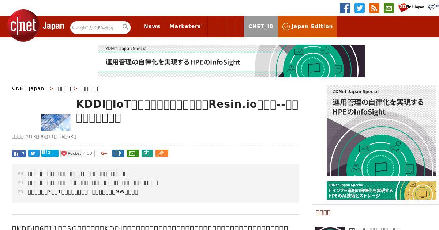Open the CNET_ID tab
The height and width of the screenshot is (230, 439).
click(261, 26)
